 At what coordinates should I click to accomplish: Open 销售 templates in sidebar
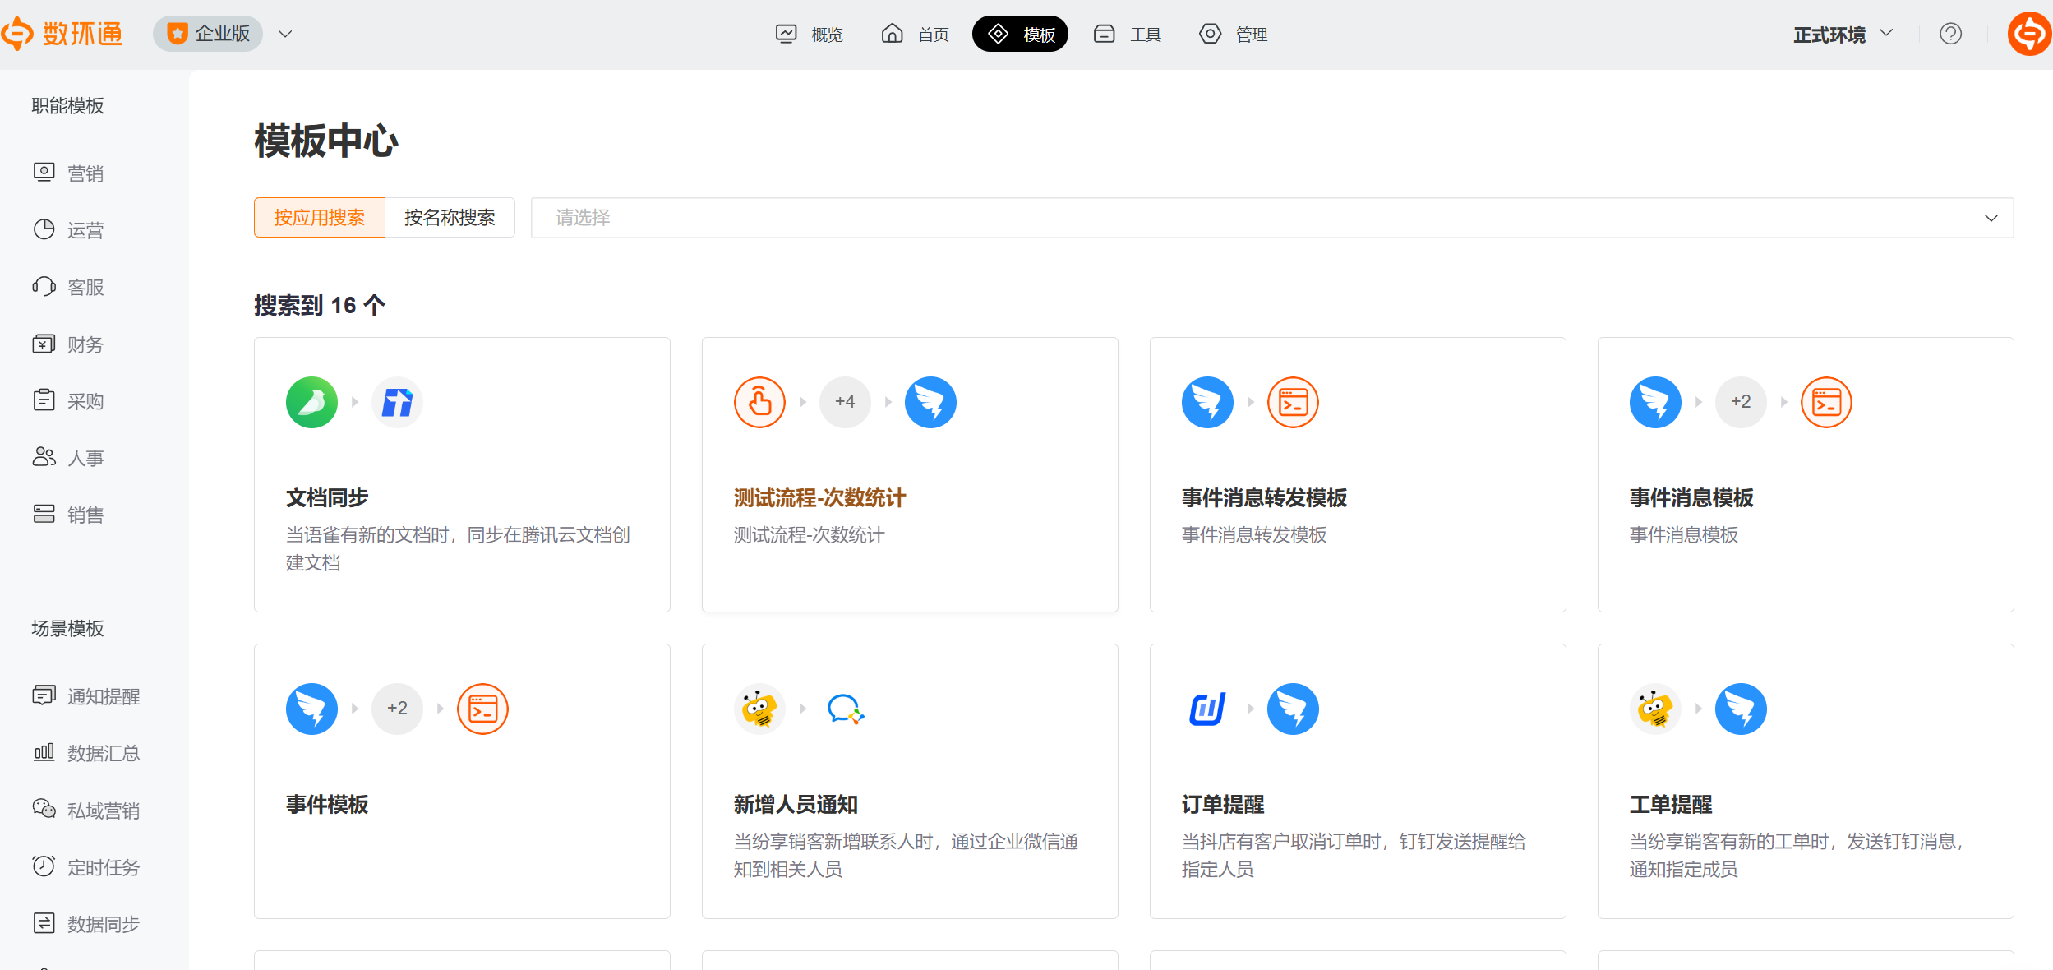point(69,515)
